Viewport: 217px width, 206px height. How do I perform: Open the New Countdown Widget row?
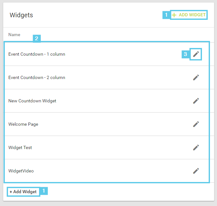[x=107, y=101]
